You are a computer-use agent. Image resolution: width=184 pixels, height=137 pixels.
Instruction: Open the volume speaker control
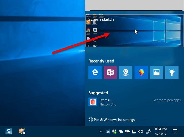[141, 132]
